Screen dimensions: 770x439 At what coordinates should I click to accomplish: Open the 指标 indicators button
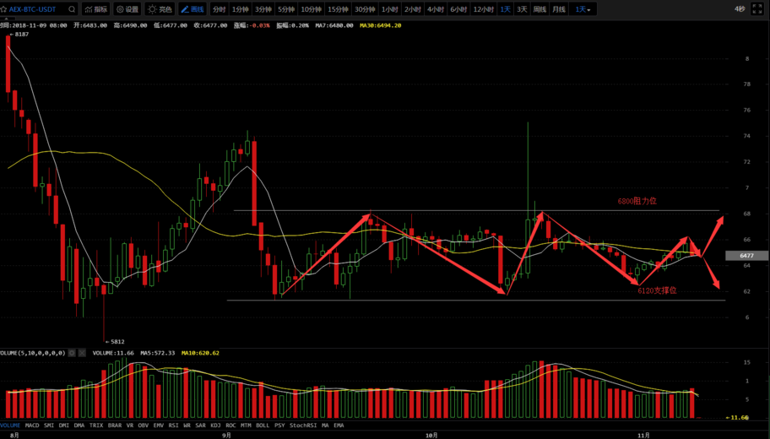96,8
